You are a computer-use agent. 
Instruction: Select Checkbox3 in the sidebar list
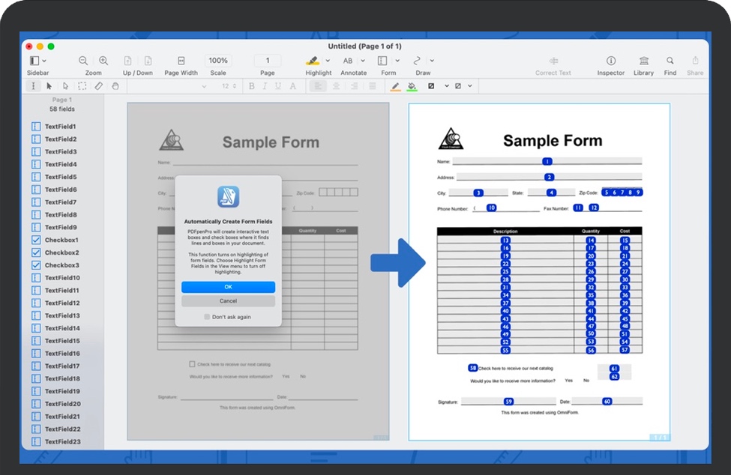(55, 265)
